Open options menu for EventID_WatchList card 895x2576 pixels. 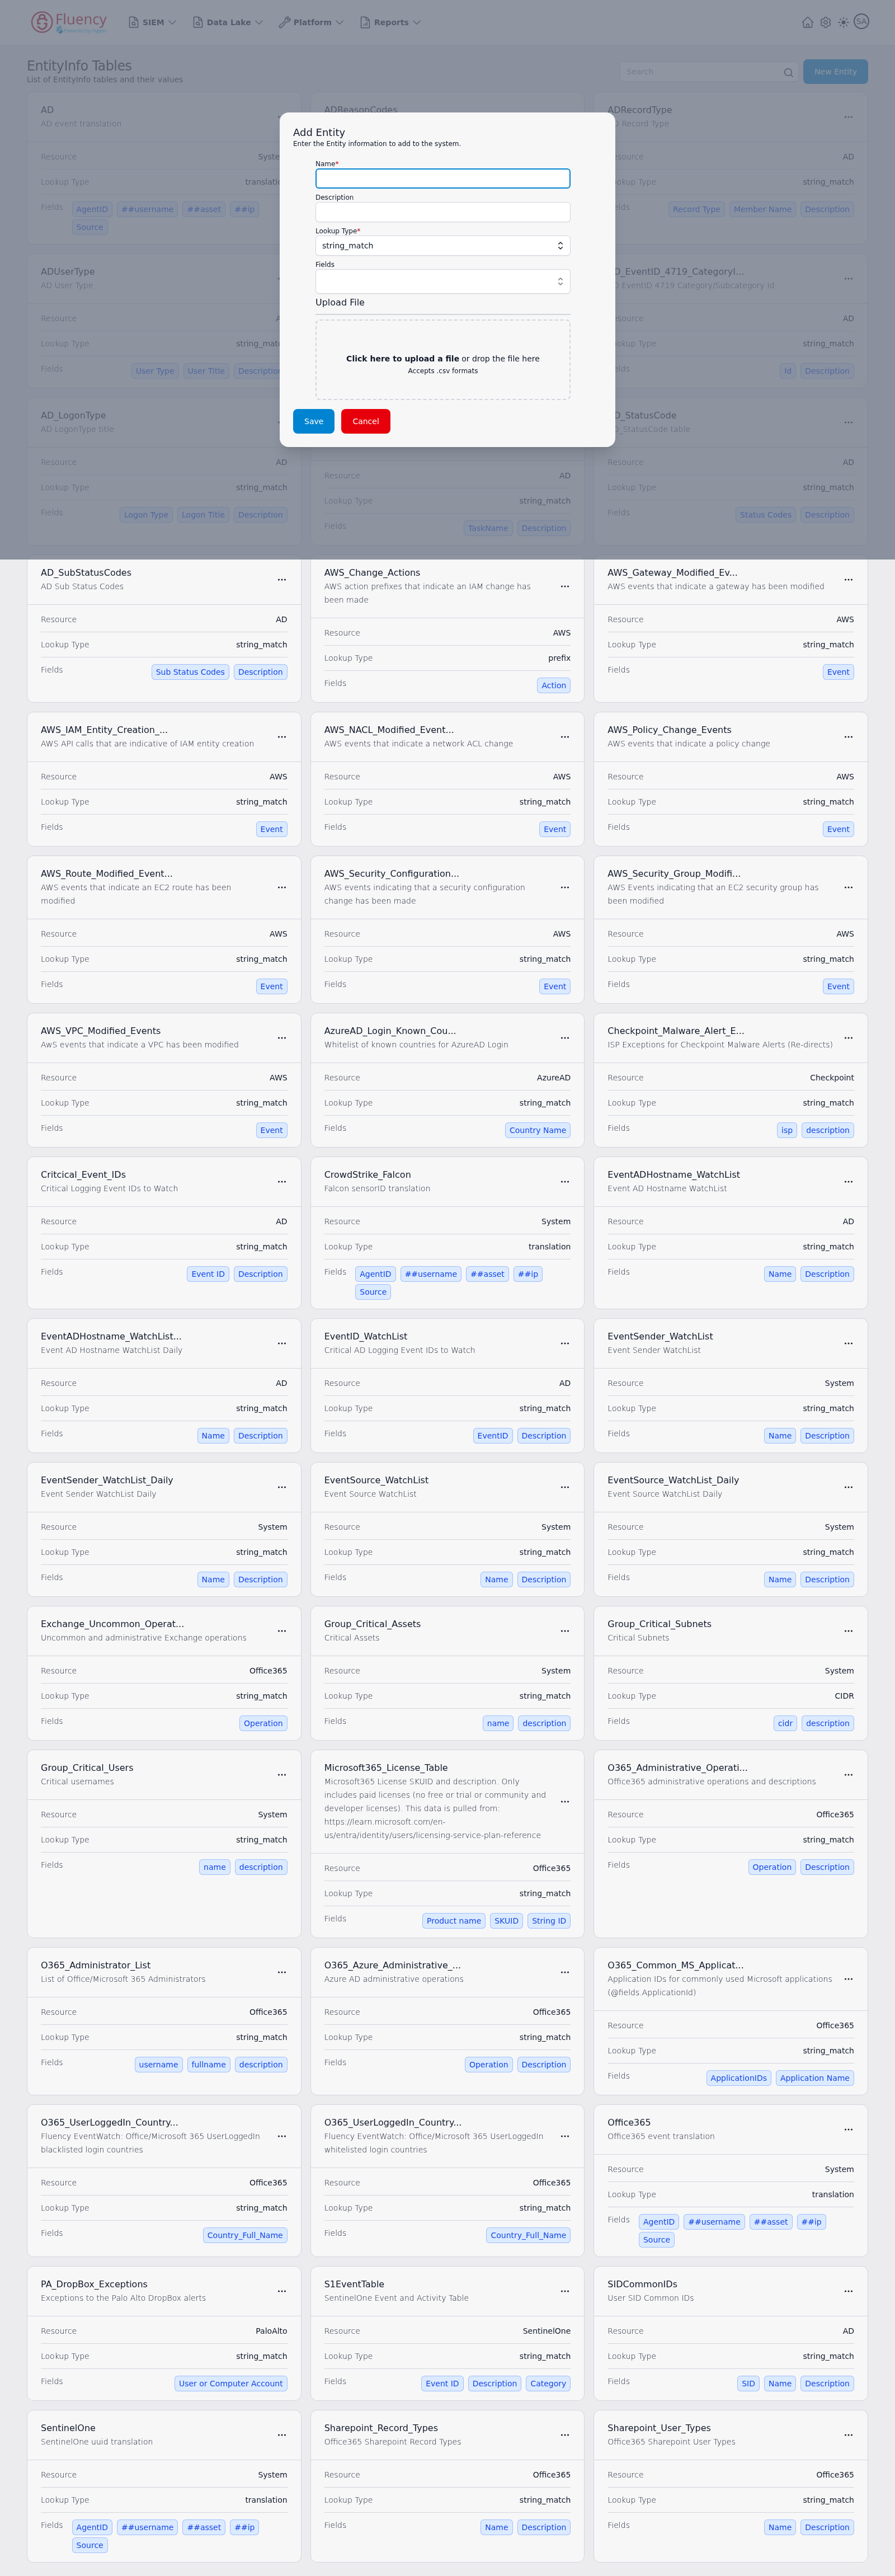565,1343
